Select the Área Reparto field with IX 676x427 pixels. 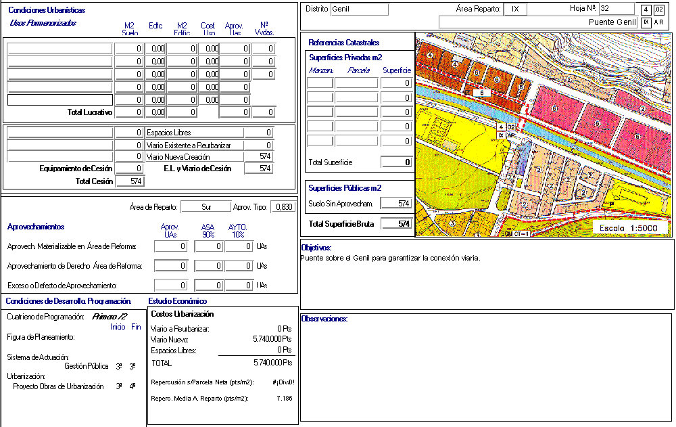pyautogui.click(x=515, y=9)
